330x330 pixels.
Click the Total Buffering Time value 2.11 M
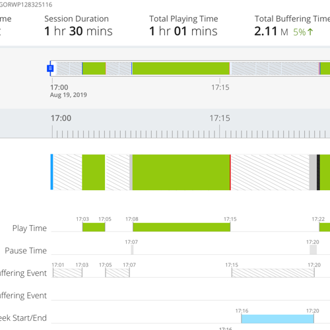pos(271,31)
